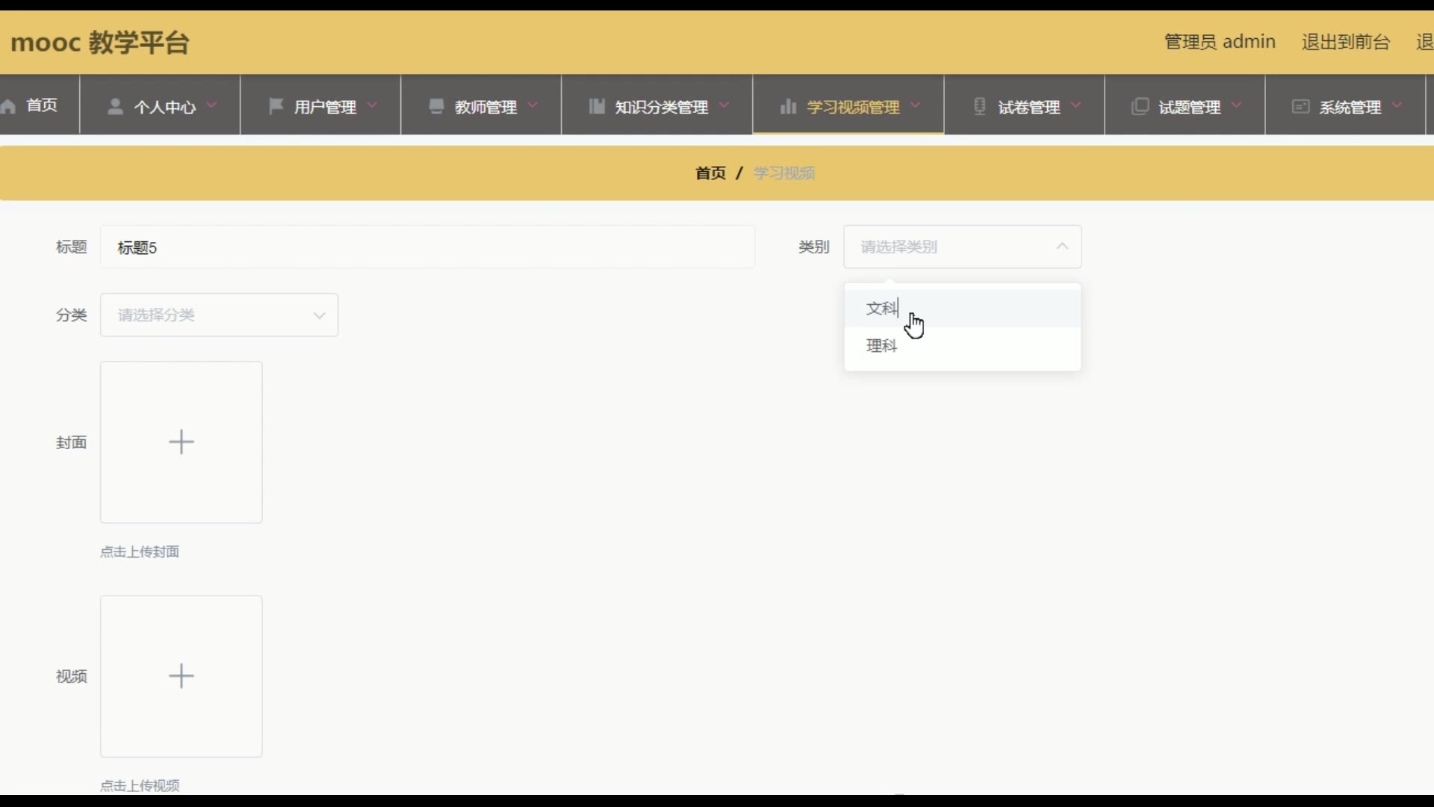Image resolution: width=1434 pixels, height=807 pixels.
Task: Choose 理科 option in the dropdown
Action: (x=882, y=346)
